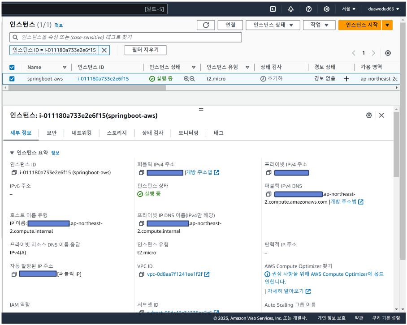
Task: Open the help question mark icon
Action: [x=309, y=9]
